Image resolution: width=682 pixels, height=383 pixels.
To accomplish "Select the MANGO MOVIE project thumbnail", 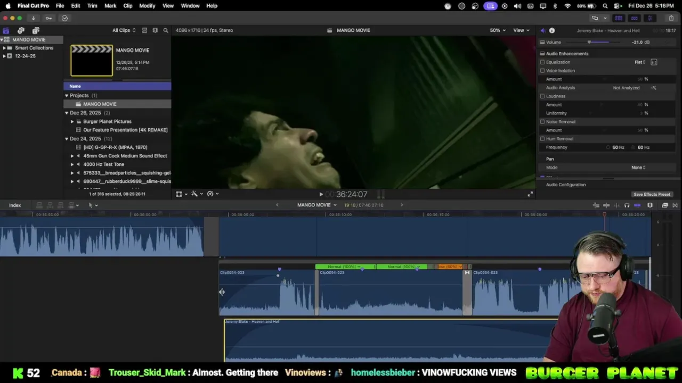I will [92, 60].
